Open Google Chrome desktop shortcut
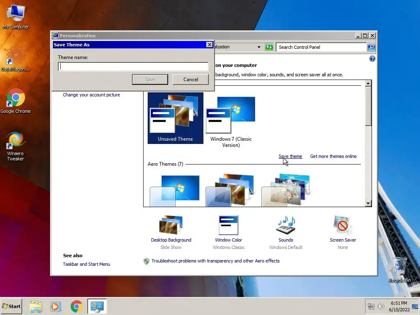Viewport: 420px width, 315px height. pos(16,101)
